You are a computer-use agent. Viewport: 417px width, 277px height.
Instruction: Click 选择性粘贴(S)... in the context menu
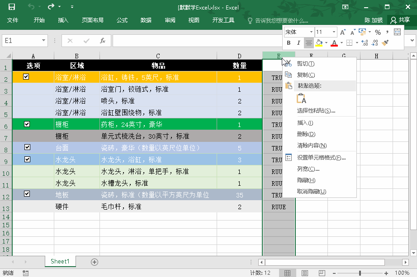click(x=320, y=111)
